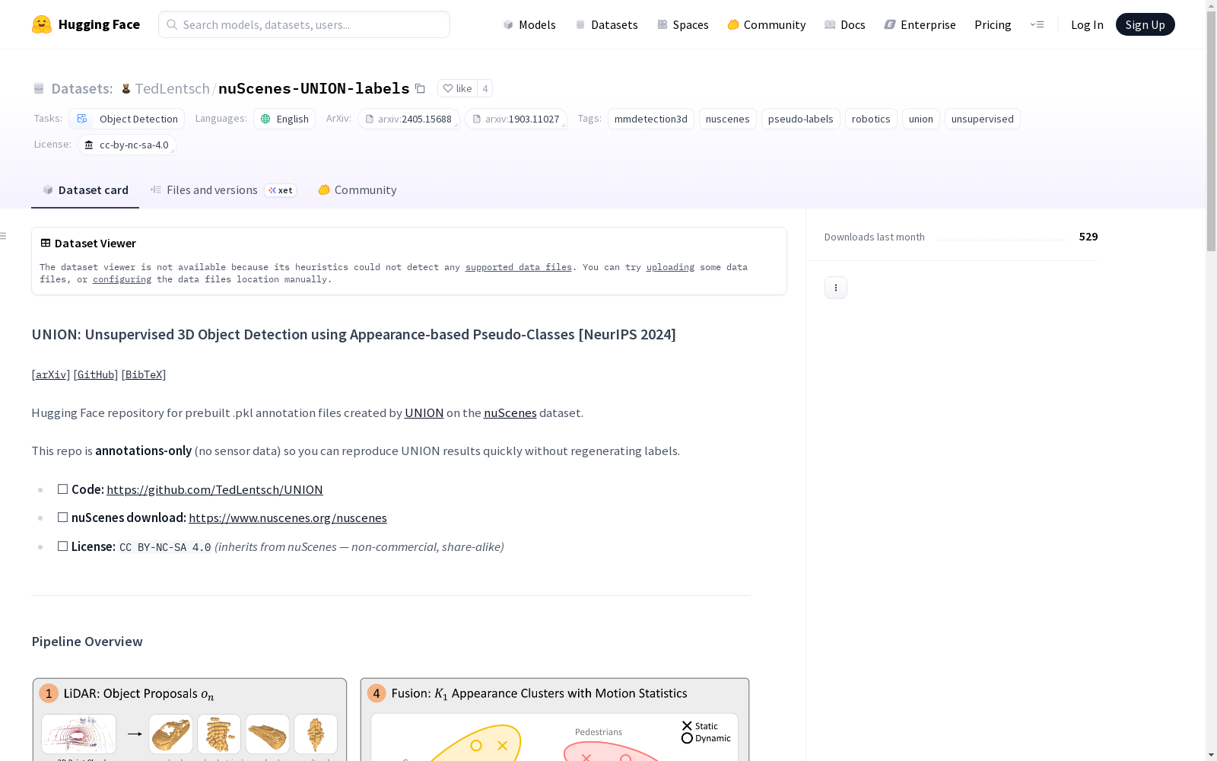
Task: Follow the configuring link in Dataset Viewer
Action: pos(122,279)
